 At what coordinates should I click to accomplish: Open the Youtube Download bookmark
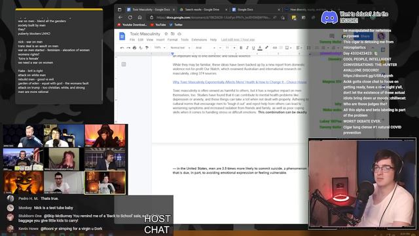point(132,25)
